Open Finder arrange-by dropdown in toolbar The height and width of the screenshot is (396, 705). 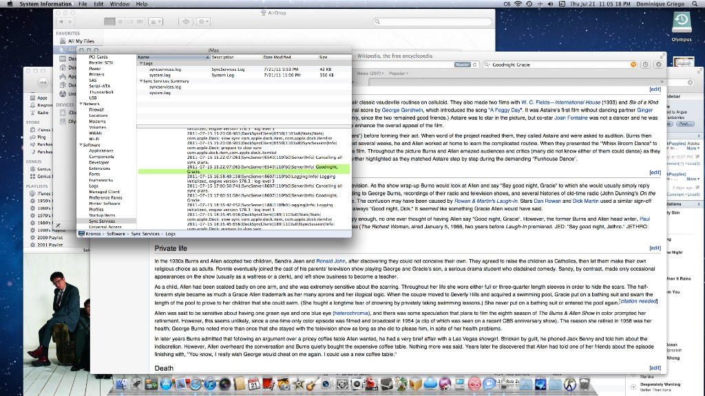click(x=156, y=21)
